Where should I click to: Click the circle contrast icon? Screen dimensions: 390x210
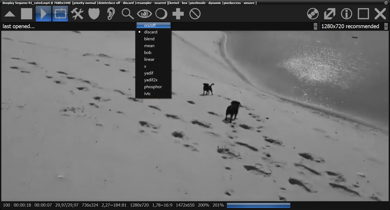[x=161, y=14]
